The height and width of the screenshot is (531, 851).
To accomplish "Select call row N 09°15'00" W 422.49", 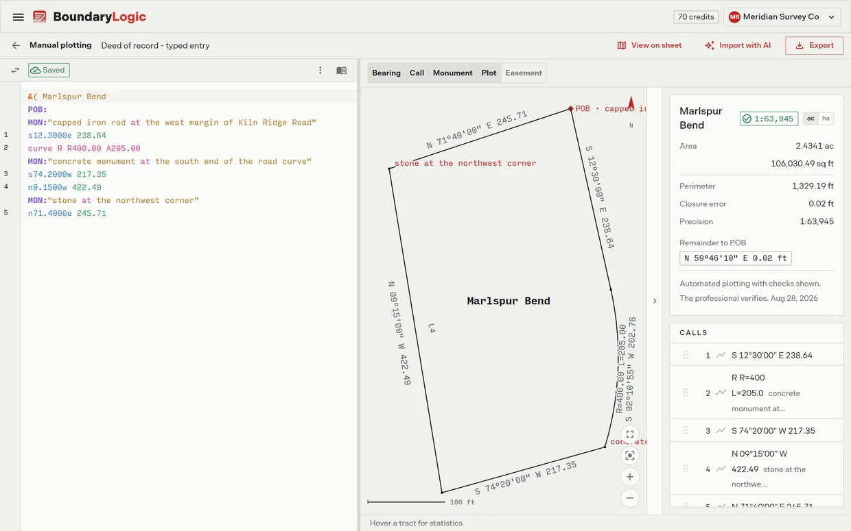I will tap(756, 469).
